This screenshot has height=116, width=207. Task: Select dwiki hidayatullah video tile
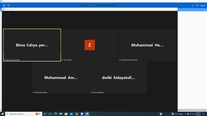click(118, 78)
